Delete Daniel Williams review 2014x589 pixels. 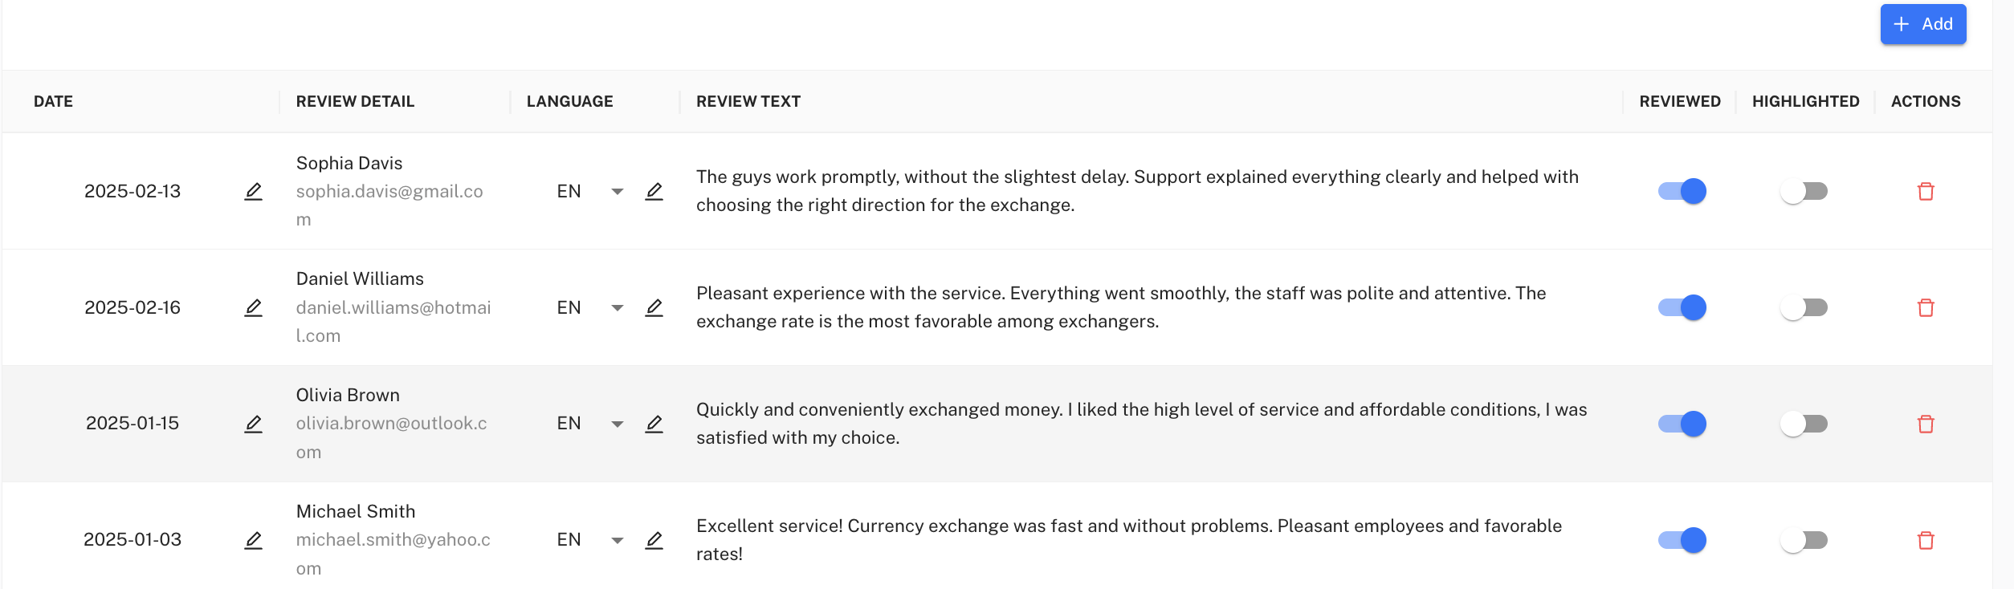pos(1925,308)
